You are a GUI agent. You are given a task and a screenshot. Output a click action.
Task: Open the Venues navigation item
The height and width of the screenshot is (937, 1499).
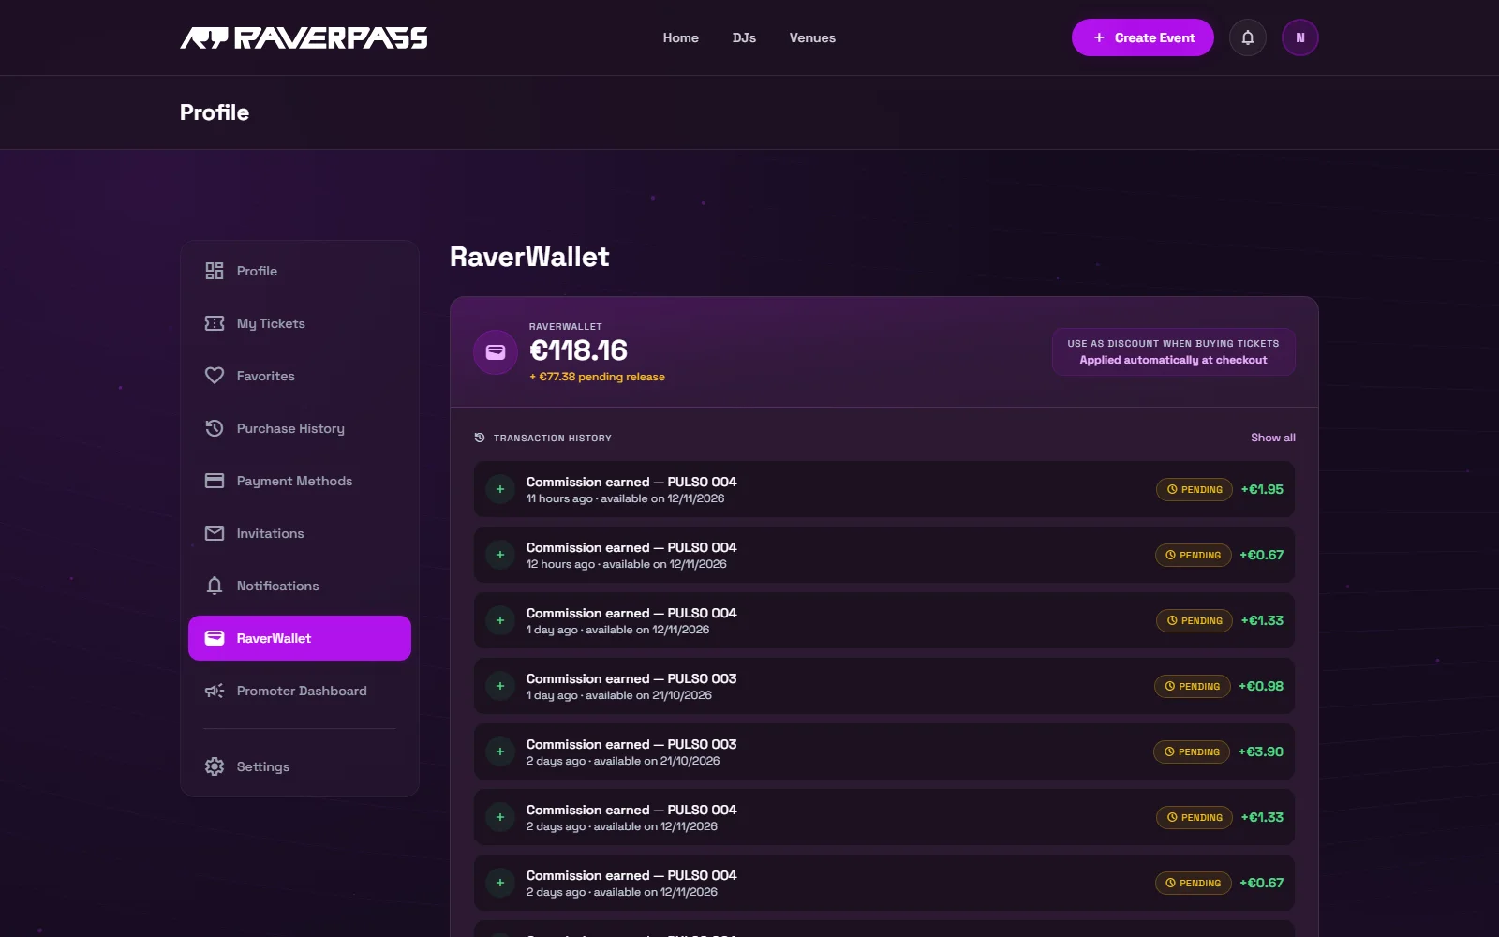pos(812,37)
